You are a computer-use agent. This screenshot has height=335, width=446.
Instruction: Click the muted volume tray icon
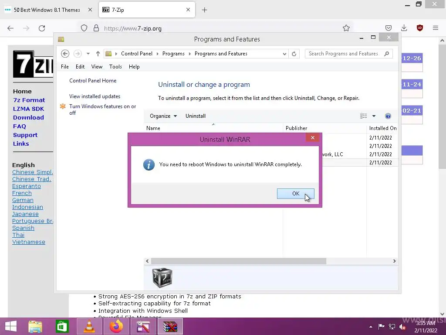(402, 327)
